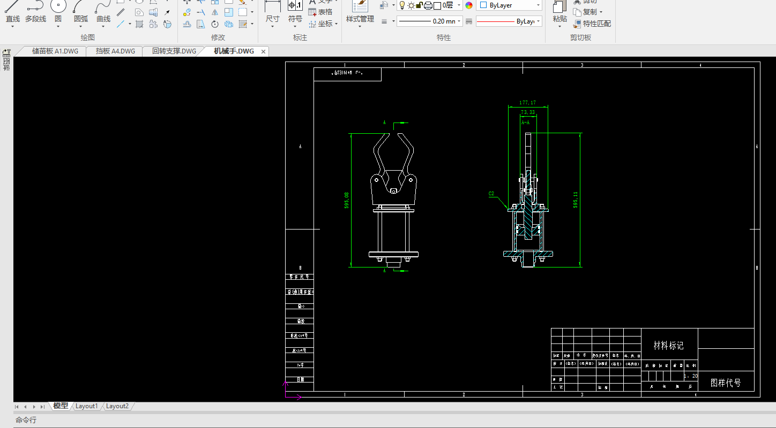The image size is (776, 428).
Task: Switch to the 回转支撑.DWG tab
Action: coord(174,51)
